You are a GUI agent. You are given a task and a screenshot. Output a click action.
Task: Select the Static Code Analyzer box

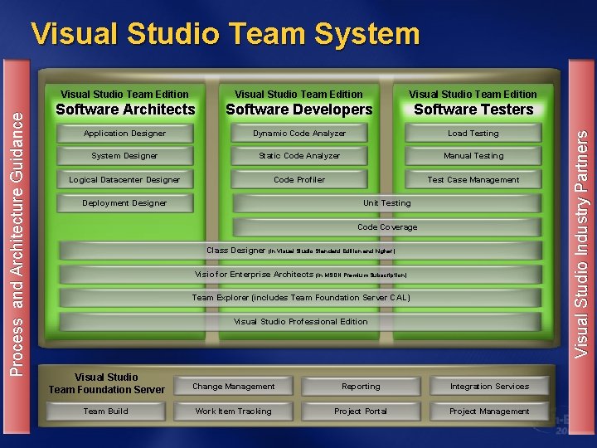[299, 156]
